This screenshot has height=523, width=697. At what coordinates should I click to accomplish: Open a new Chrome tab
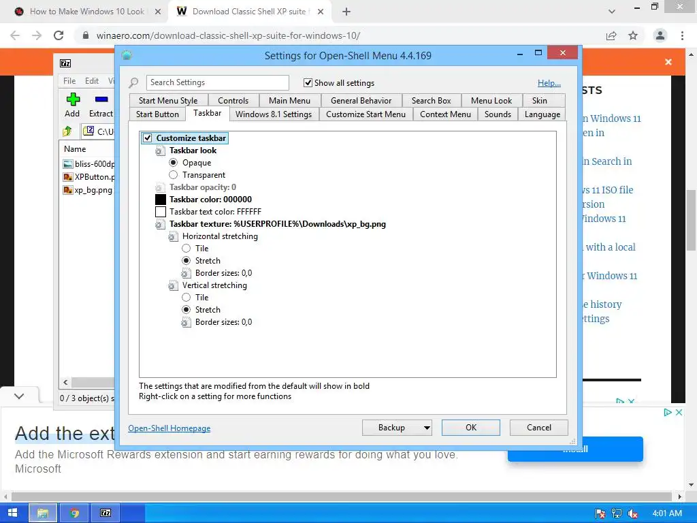coord(346,12)
